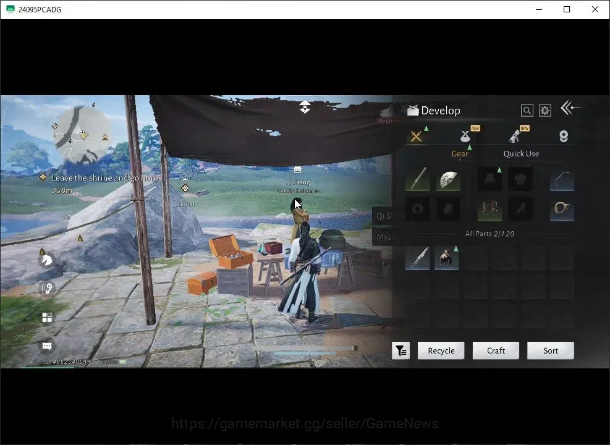The height and width of the screenshot is (445, 610).
Task: Open the inventory filter icon beside Recycle
Action: [x=400, y=350]
